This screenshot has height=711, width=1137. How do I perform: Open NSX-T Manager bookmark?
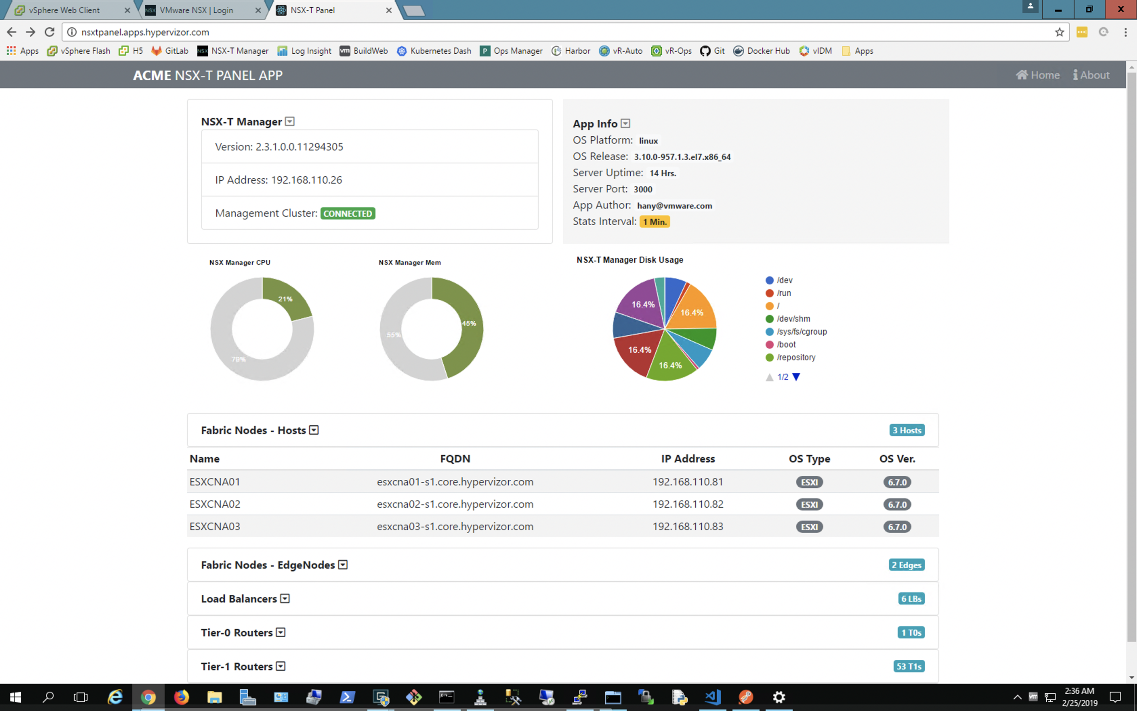[x=233, y=51]
